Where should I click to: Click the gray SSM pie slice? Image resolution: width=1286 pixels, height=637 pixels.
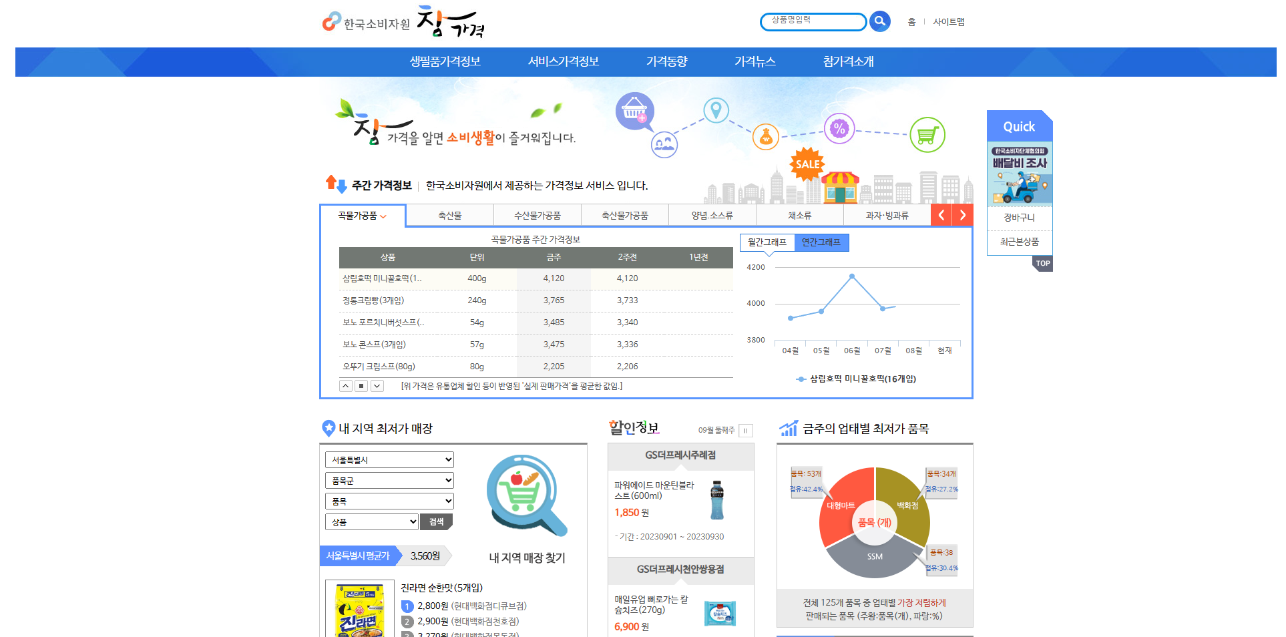[x=875, y=557]
